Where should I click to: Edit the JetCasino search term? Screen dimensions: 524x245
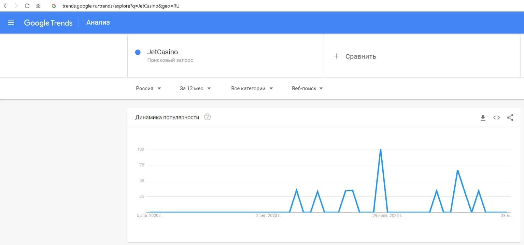click(162, 52)
